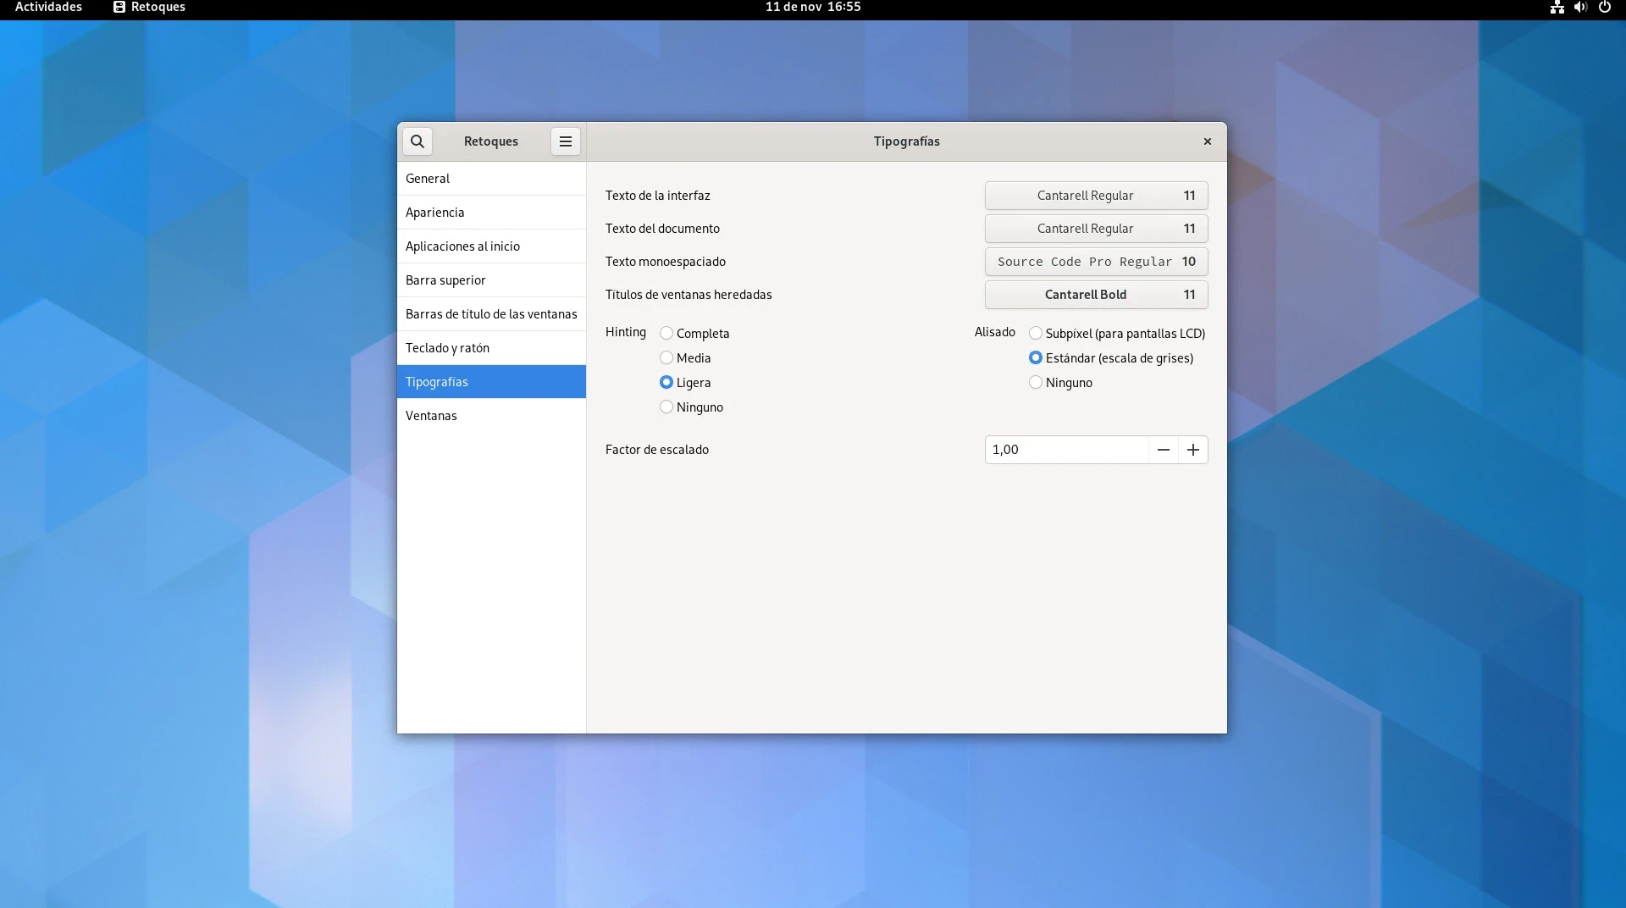This screenshot has width=1626, height=908.
Task: Open the Cantarell Bold legacy titles font chooser
Action: click(x=1096, y=295)
